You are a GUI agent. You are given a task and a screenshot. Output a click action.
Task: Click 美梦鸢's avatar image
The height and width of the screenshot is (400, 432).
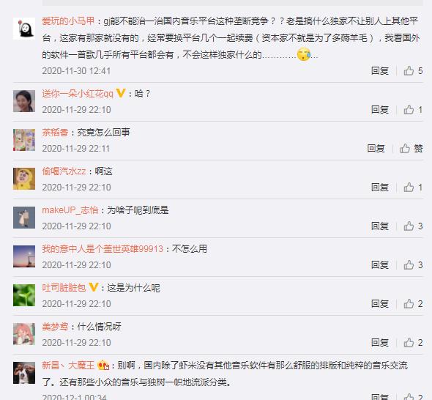coord(24,334)
